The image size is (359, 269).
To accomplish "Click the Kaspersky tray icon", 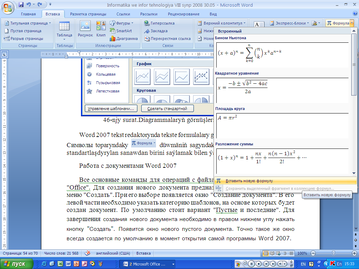I will coord(332,264).
